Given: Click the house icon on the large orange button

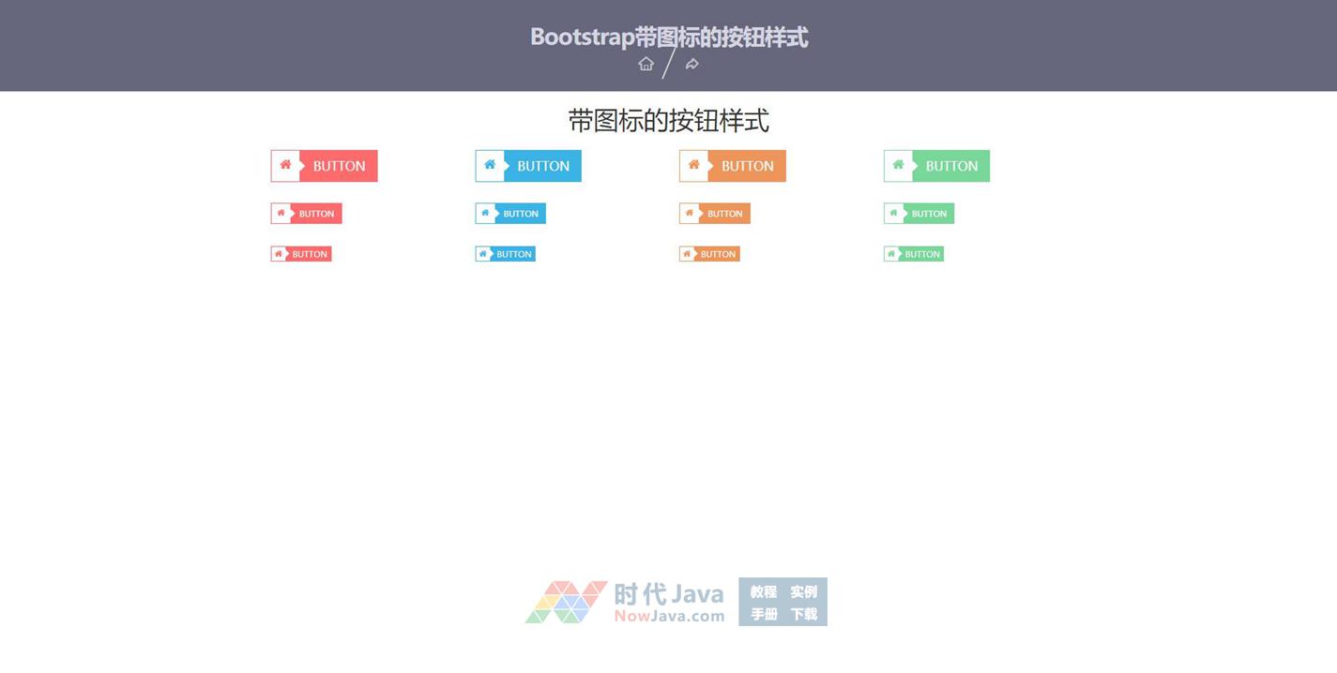Looking at the screenshot, I should pyautogui.click(x=693, y=165).
